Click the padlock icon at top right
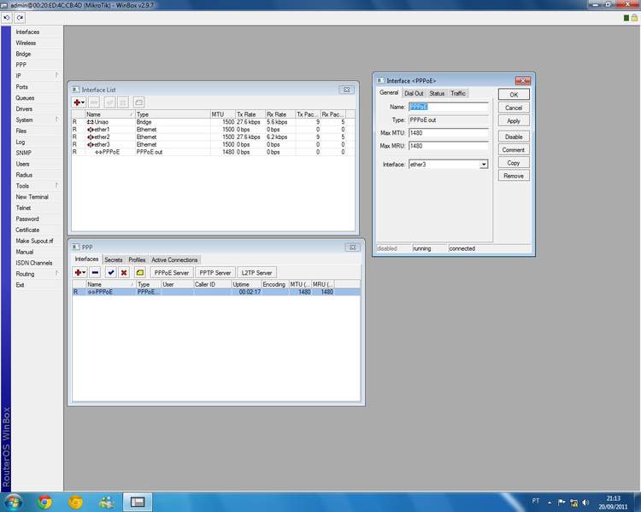The image size is (641, 512). pyautogui.click(x=634, y=18)
